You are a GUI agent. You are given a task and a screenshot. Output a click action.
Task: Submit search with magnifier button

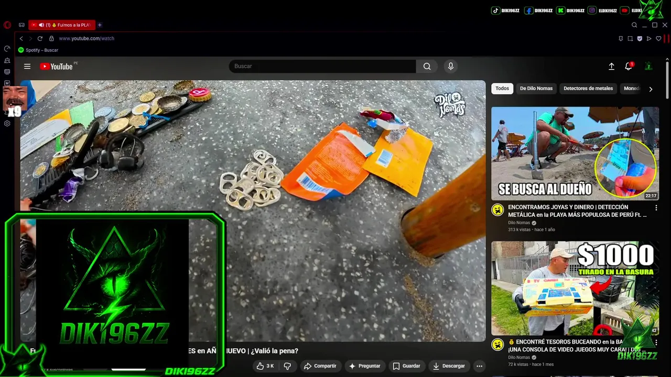[x=427, y=66]
